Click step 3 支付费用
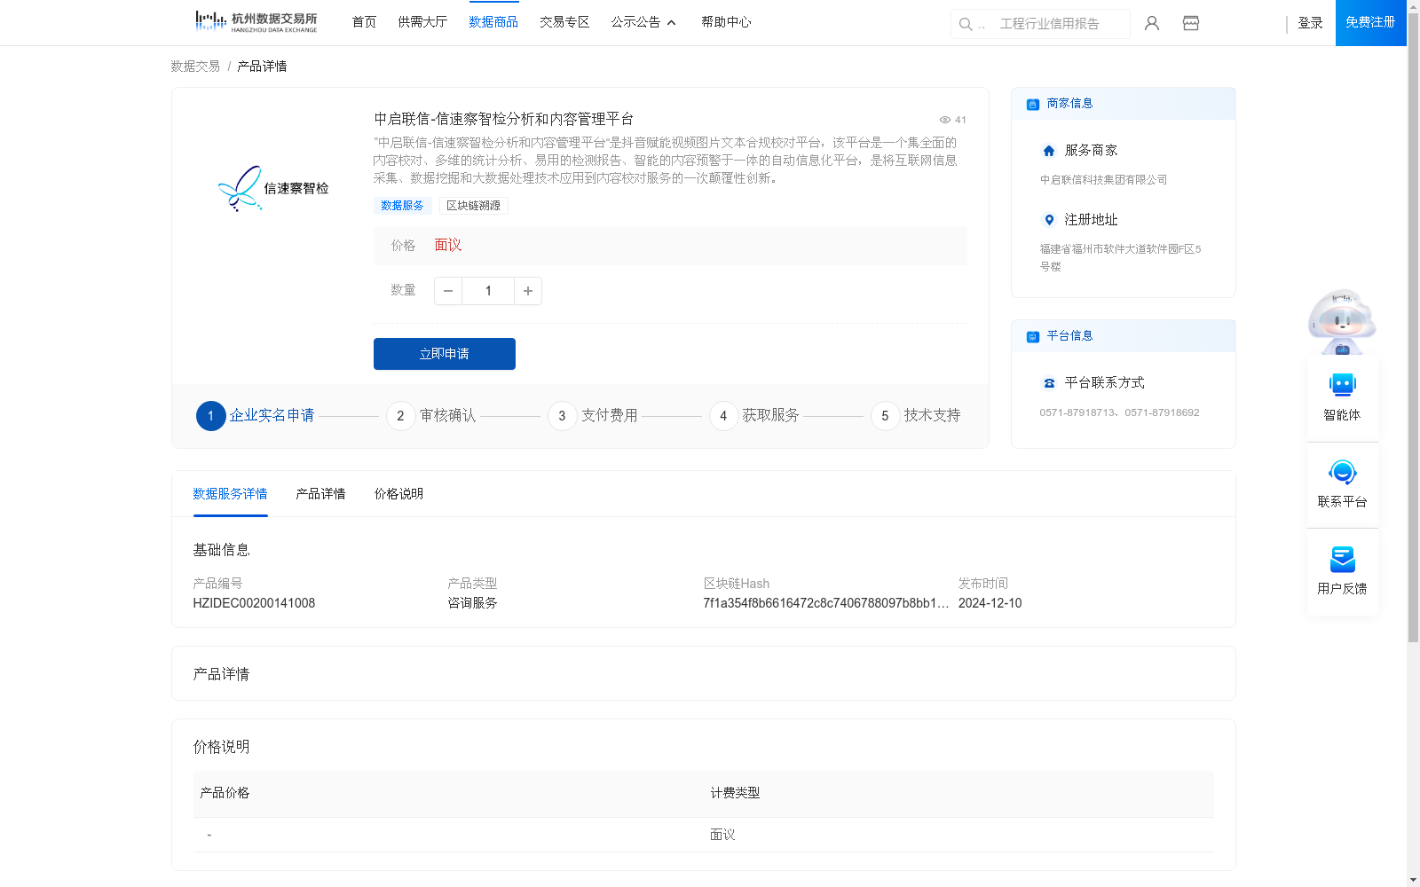1420x887 pixels. tap(593, 415)
